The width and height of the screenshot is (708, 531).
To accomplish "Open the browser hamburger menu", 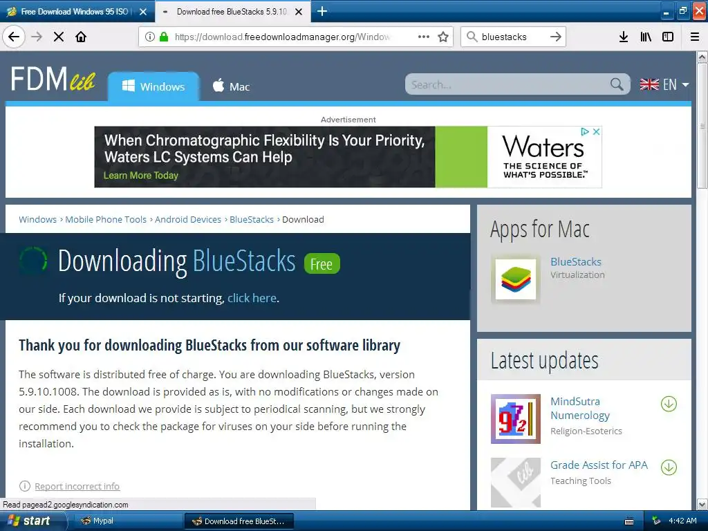I will coord(695,37).
